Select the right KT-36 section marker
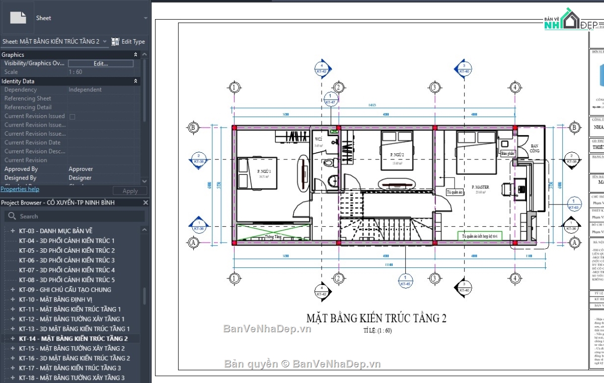 pyautogui.click(x=571, y=226)
